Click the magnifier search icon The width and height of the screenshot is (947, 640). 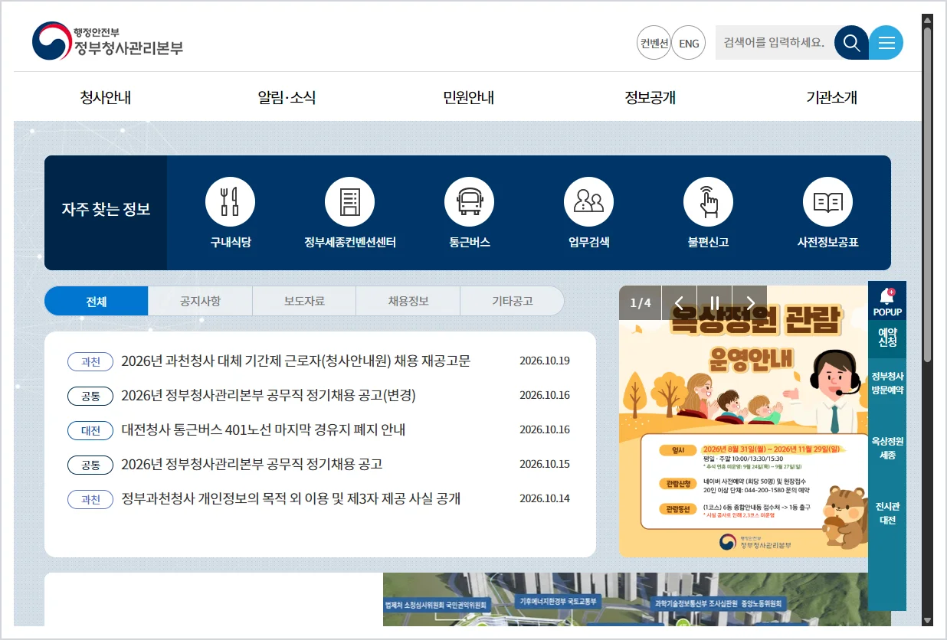851,43
